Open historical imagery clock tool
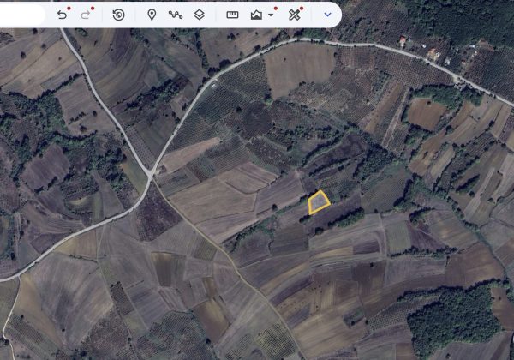This screenshot has height=360, width=514. (118, 15)
